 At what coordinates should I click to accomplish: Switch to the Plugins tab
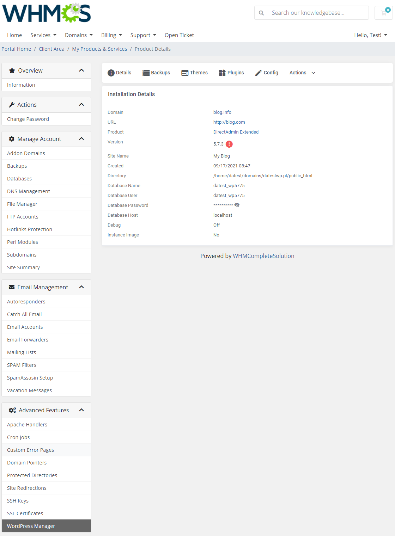pos(231,73)
